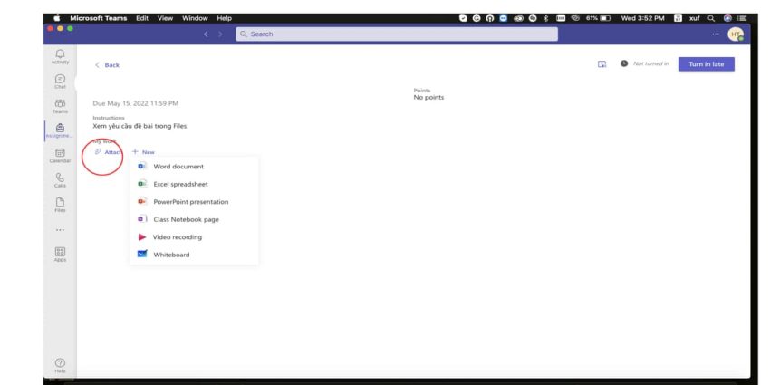Open the View menu
The image size is (770, 385).
pos(165,18)
